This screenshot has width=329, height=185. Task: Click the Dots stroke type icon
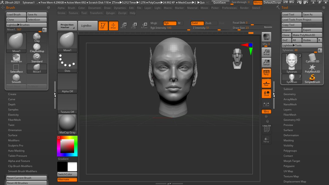click(67, 62)
